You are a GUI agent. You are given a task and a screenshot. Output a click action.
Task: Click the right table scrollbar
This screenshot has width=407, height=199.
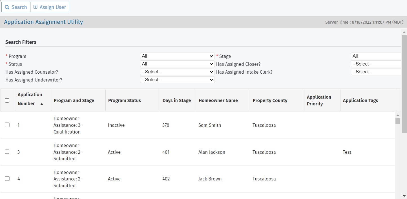[x=398, y=121]
